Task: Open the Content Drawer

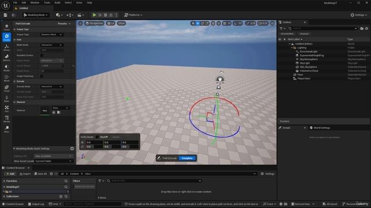Action: click(13, 204)
